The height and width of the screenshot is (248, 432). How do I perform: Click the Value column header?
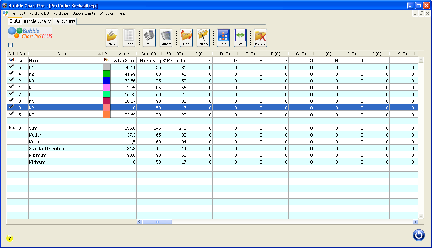point(124,54)
